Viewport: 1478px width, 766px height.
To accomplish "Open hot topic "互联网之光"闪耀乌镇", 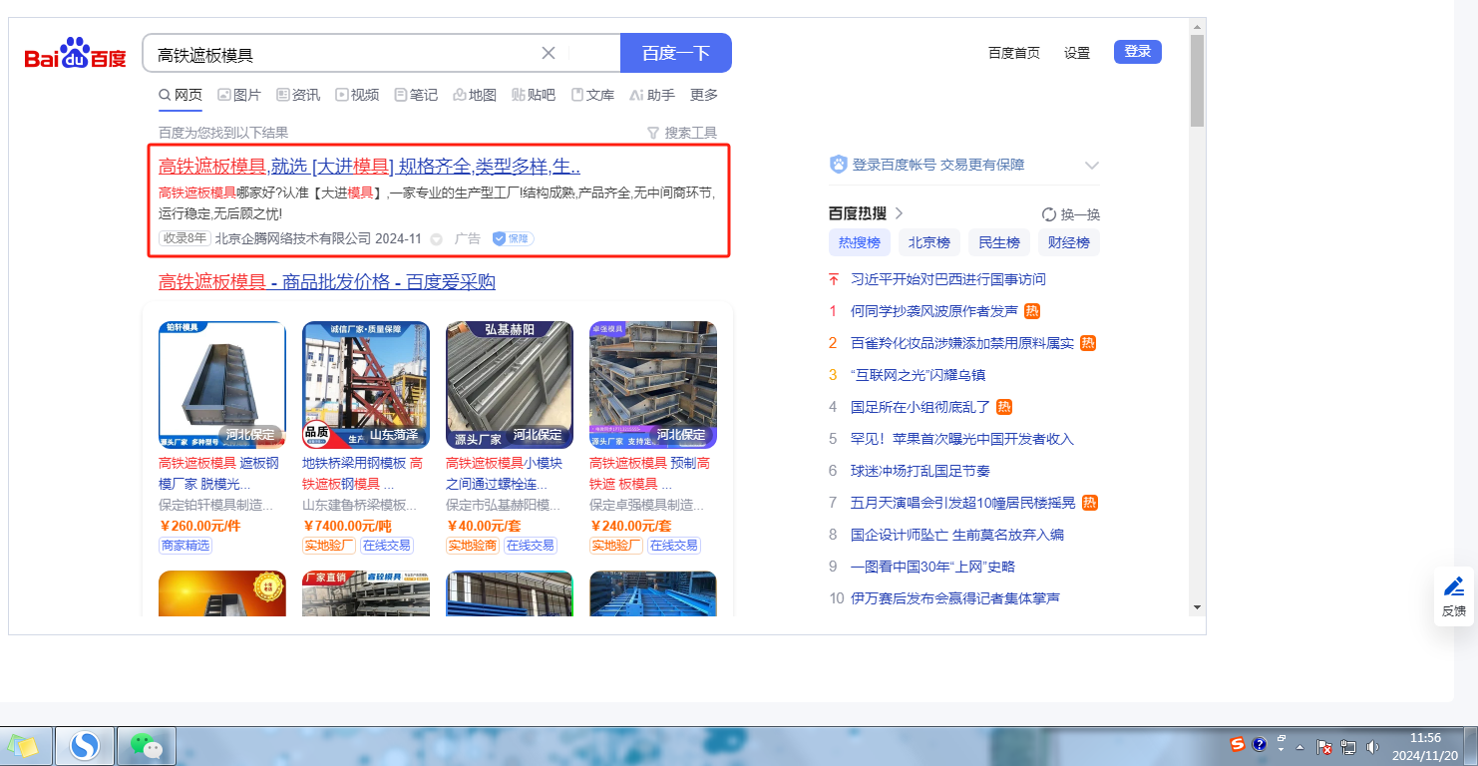I will tap(919, 375).
